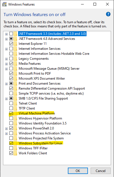Uncheck Windows Subsystem for Linux

[11, 143]
